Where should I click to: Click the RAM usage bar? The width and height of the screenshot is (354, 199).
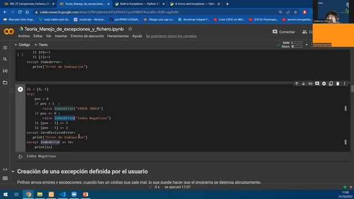click(296, 43)
